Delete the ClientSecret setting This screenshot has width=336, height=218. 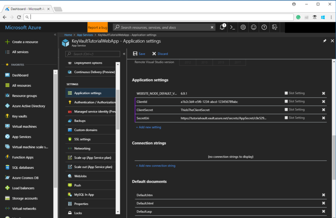(x=323, y=109)
